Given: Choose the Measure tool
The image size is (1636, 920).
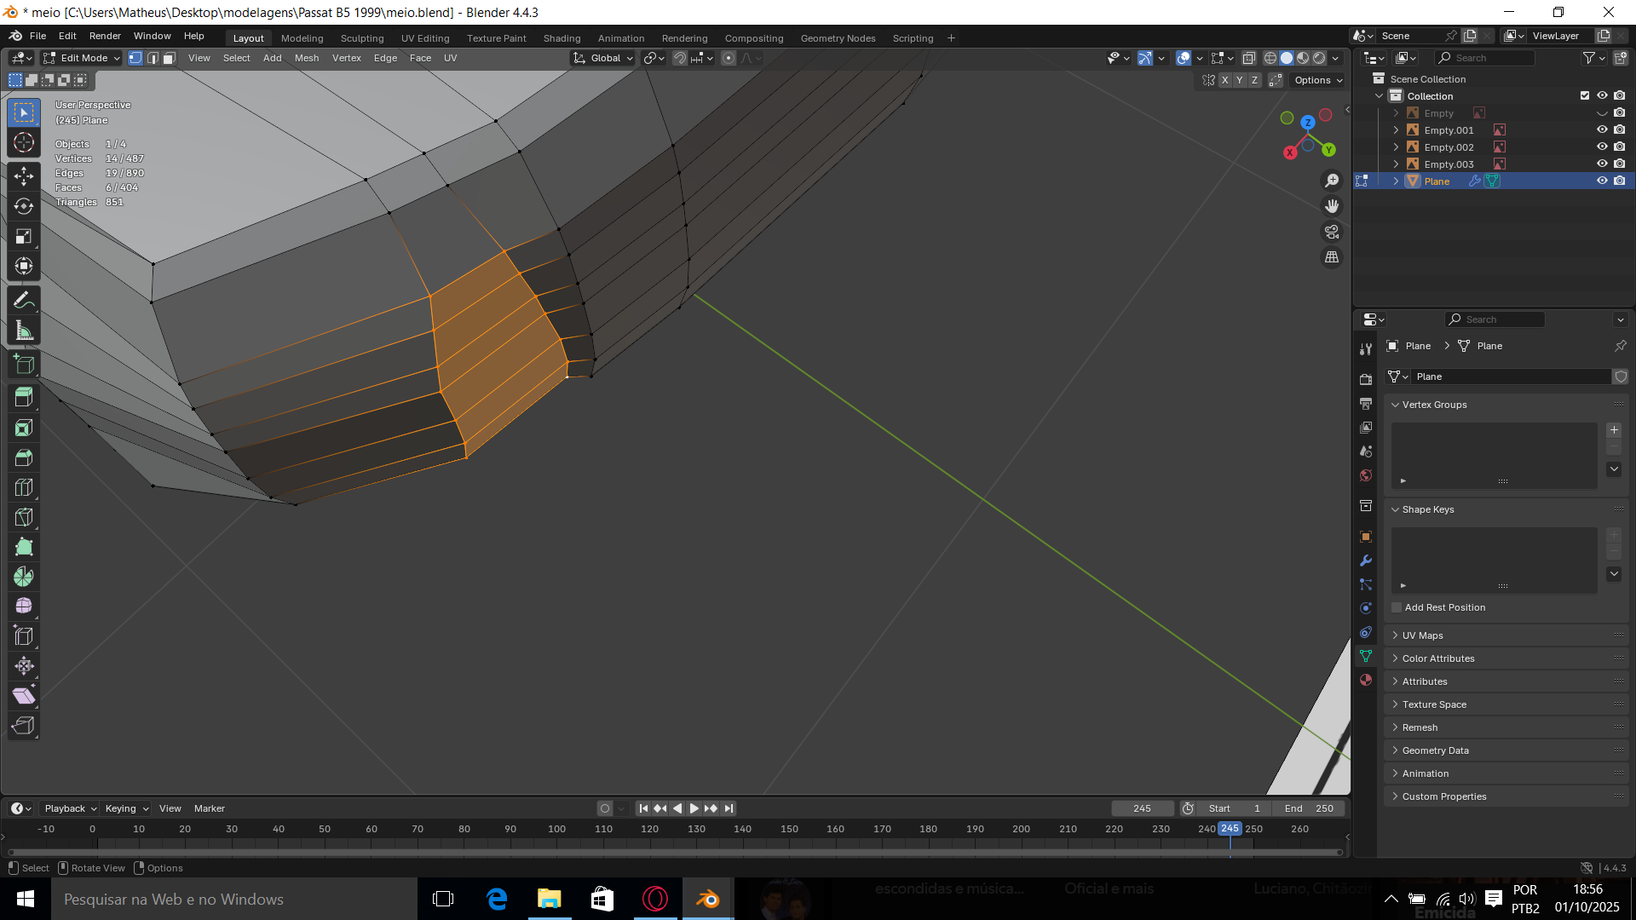Looking at the screenshot, I should pos(24,331).
